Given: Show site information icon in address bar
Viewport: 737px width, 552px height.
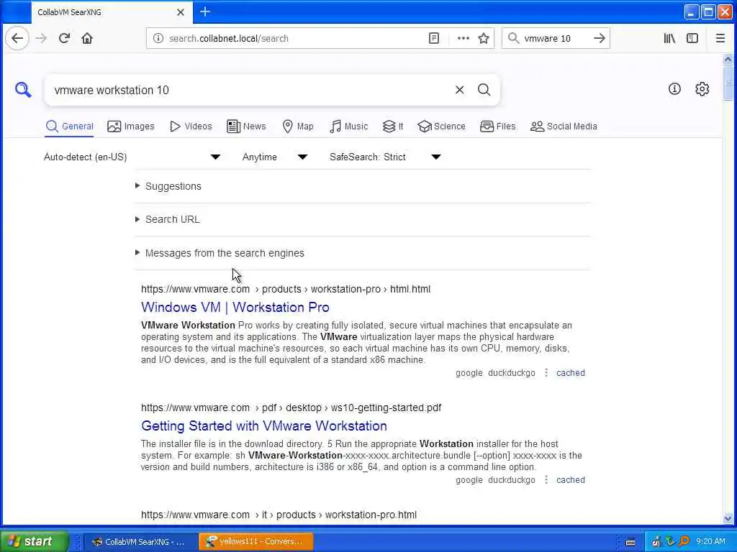Looking at the screenshot, I should [158, 39].
